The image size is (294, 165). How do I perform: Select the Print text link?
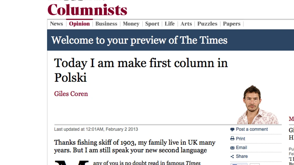[240, 139]
